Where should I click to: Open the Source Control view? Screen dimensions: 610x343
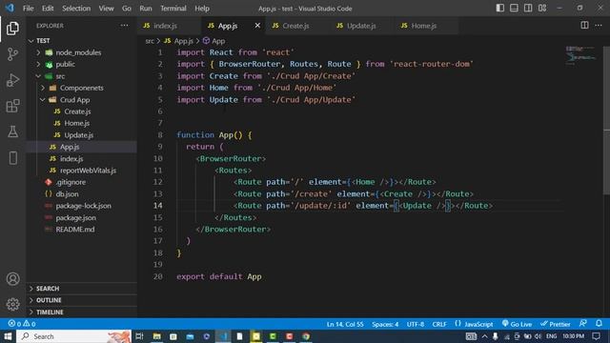(x=12, y=54)
